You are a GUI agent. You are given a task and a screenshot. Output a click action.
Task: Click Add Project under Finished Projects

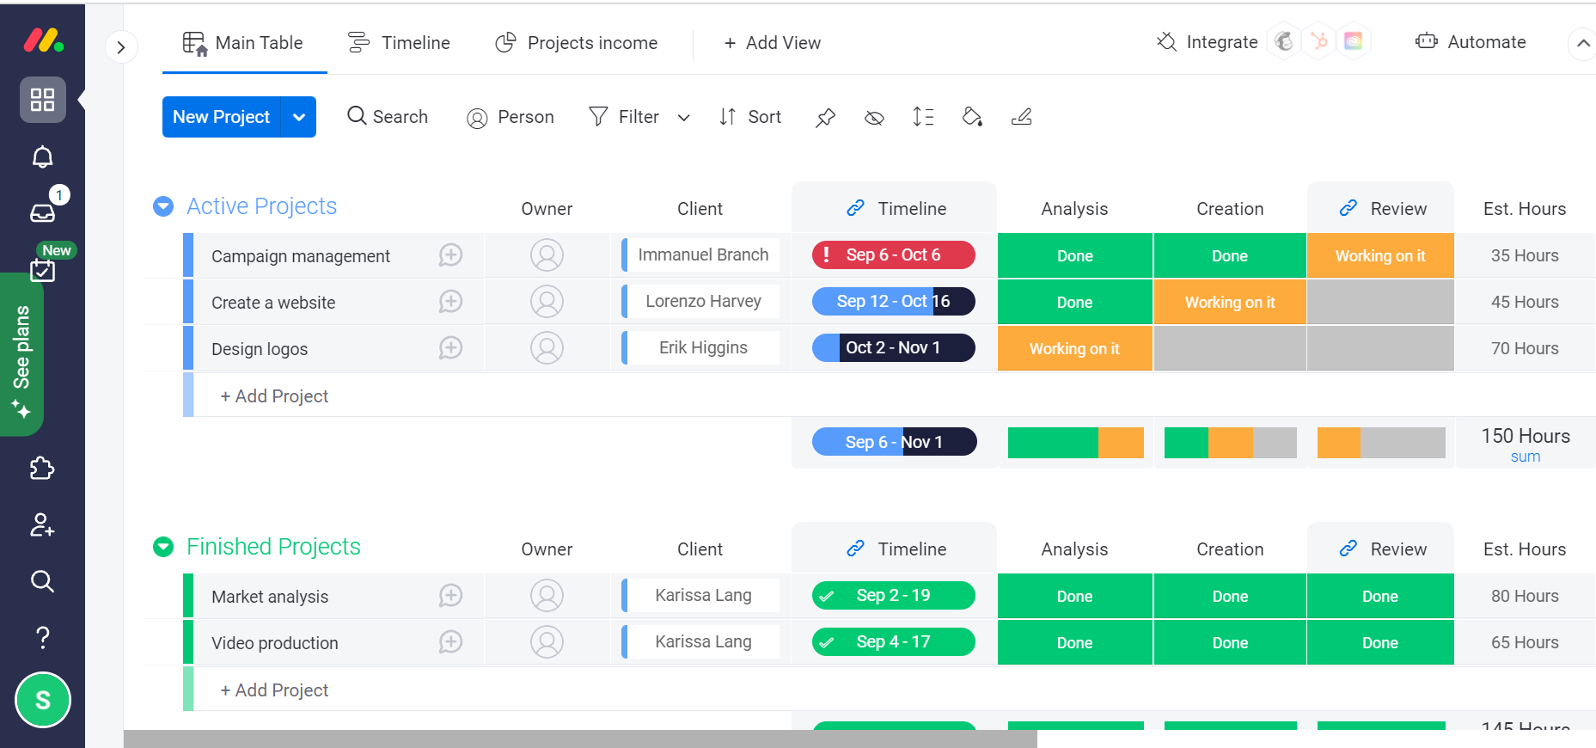(274, 690)
